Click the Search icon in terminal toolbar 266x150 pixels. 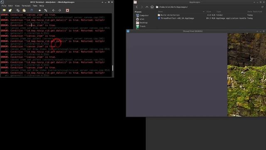click(x=32, y=10)
